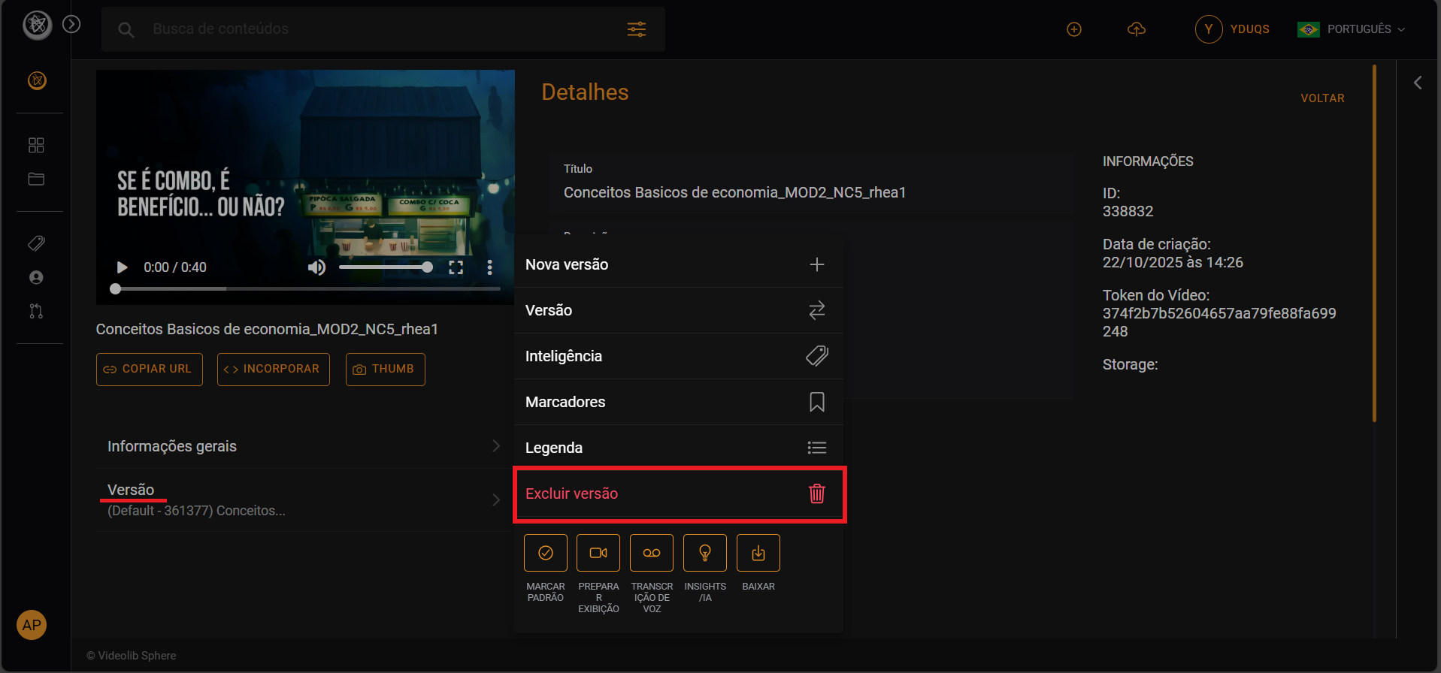Click the 'Detalhes' heading
Screen dimensions: 1441x673
[585, 92]
